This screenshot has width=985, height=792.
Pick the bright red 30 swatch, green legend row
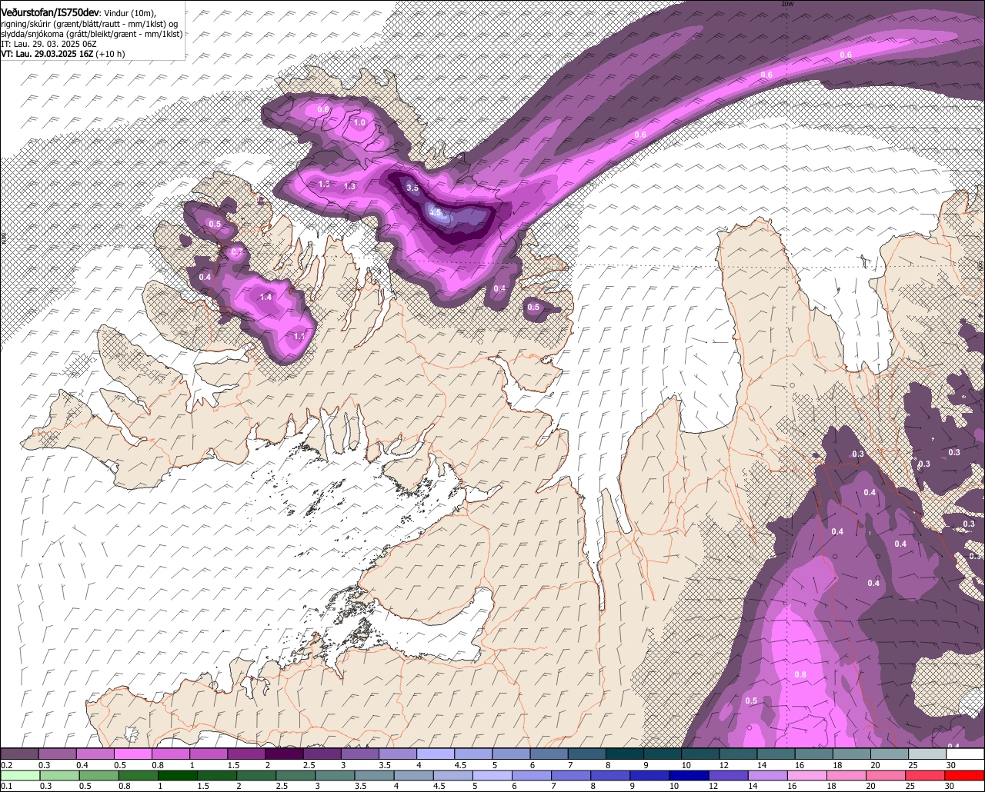coord(965,775)
